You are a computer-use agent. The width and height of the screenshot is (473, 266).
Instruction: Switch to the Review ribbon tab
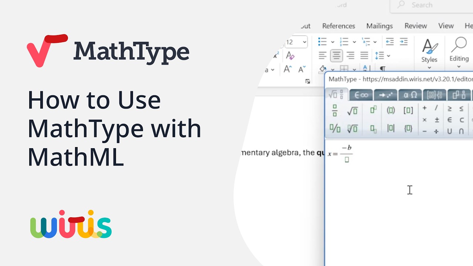tap(416, 26)
